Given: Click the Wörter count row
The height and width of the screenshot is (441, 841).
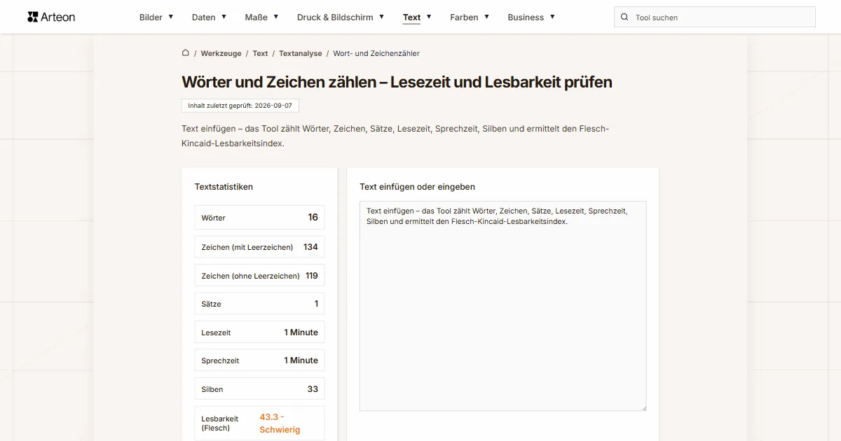Looking at the screenshot, I should pos(259,217).
